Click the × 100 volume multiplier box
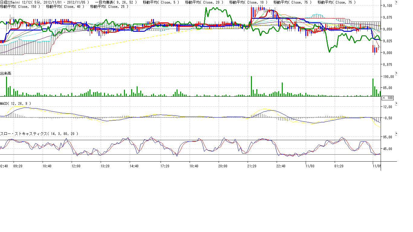 click(387, 98)
